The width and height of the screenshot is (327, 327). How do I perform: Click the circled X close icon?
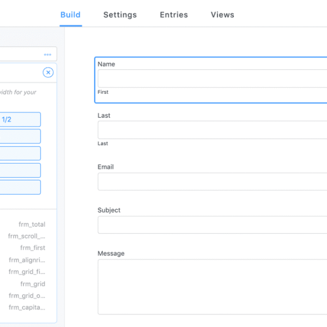coord(48,72)
